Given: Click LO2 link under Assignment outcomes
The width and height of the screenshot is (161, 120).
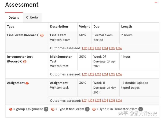Looking at the screenshot, I should (x=92, y=101).
